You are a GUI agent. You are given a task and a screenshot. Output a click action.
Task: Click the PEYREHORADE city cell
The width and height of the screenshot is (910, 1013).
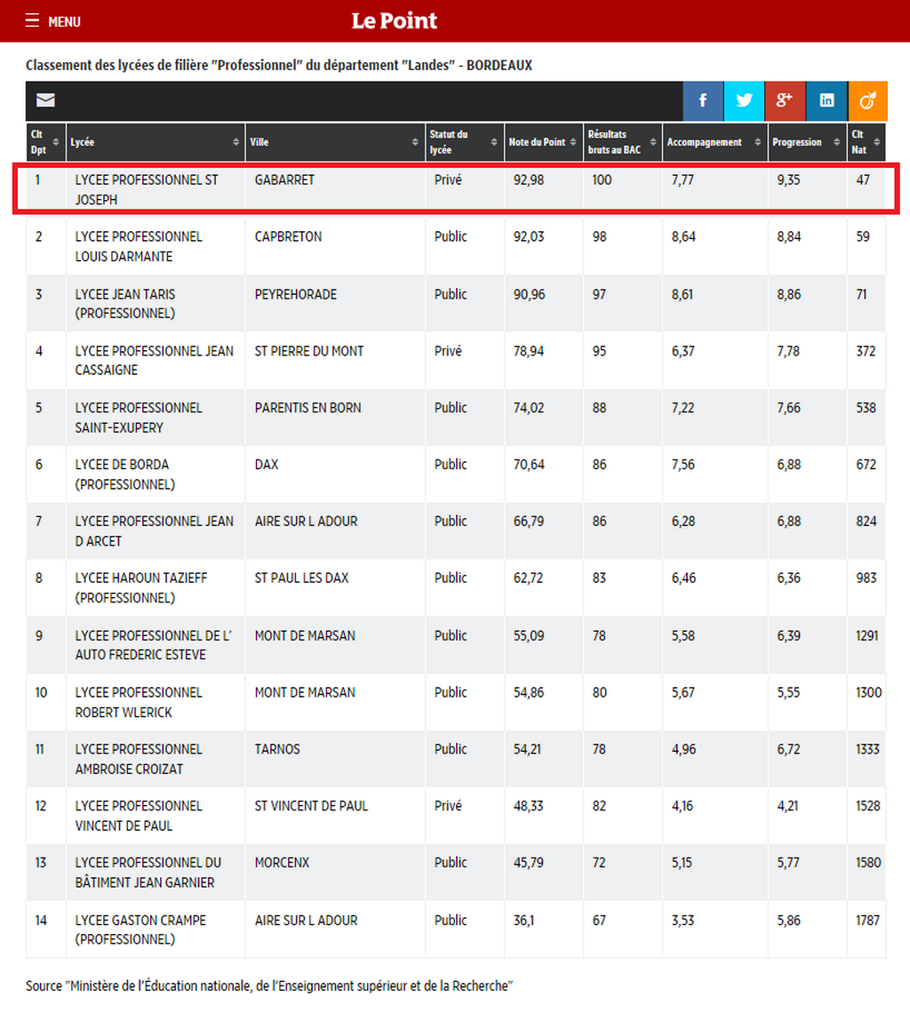click(295, 294)
